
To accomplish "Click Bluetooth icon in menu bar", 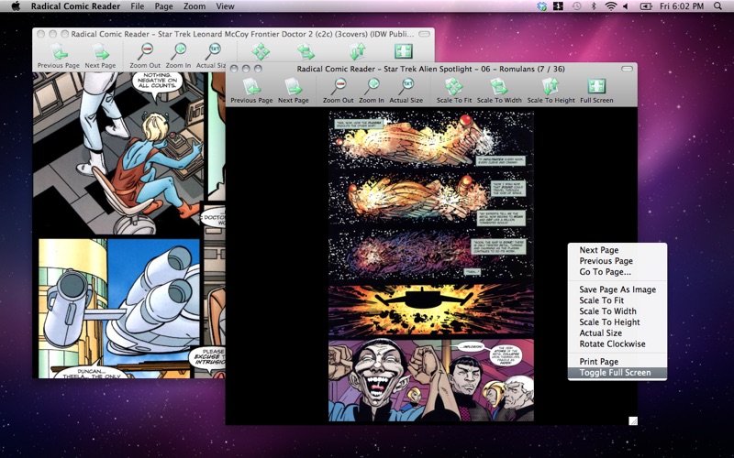I will (x=594, y=6).
